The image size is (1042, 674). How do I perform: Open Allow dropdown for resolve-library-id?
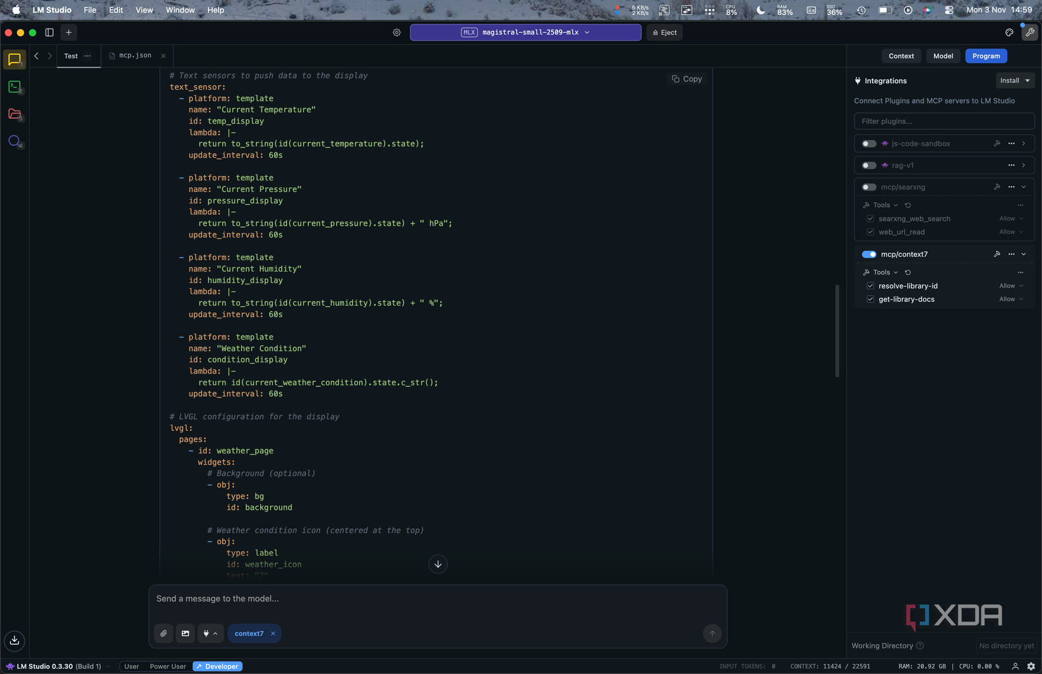click(1011, 286)
